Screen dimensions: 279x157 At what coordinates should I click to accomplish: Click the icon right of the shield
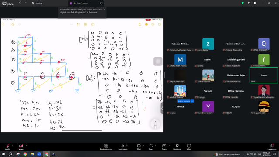pyautogui.click(x=249, y=3)
